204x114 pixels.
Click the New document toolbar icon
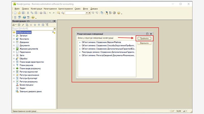coord(15,13)
